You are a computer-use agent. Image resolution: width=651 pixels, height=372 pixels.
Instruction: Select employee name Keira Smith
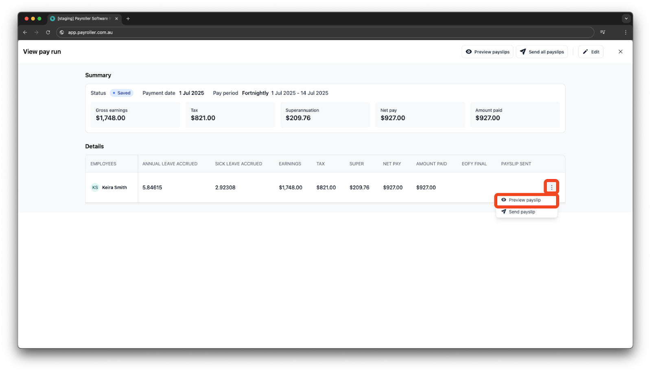click(x=114, y=188)
